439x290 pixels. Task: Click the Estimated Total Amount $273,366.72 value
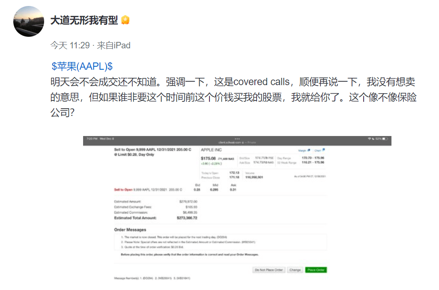[x=187, y=218]
